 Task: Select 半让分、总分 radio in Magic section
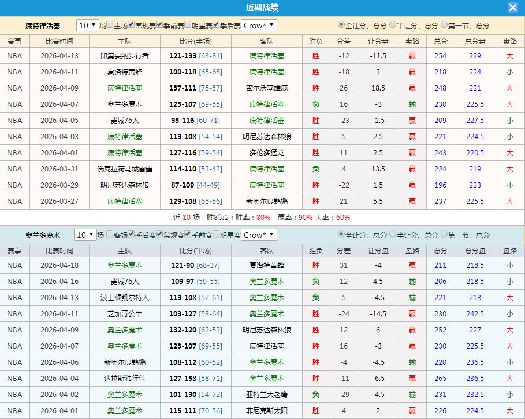[393, 235]
